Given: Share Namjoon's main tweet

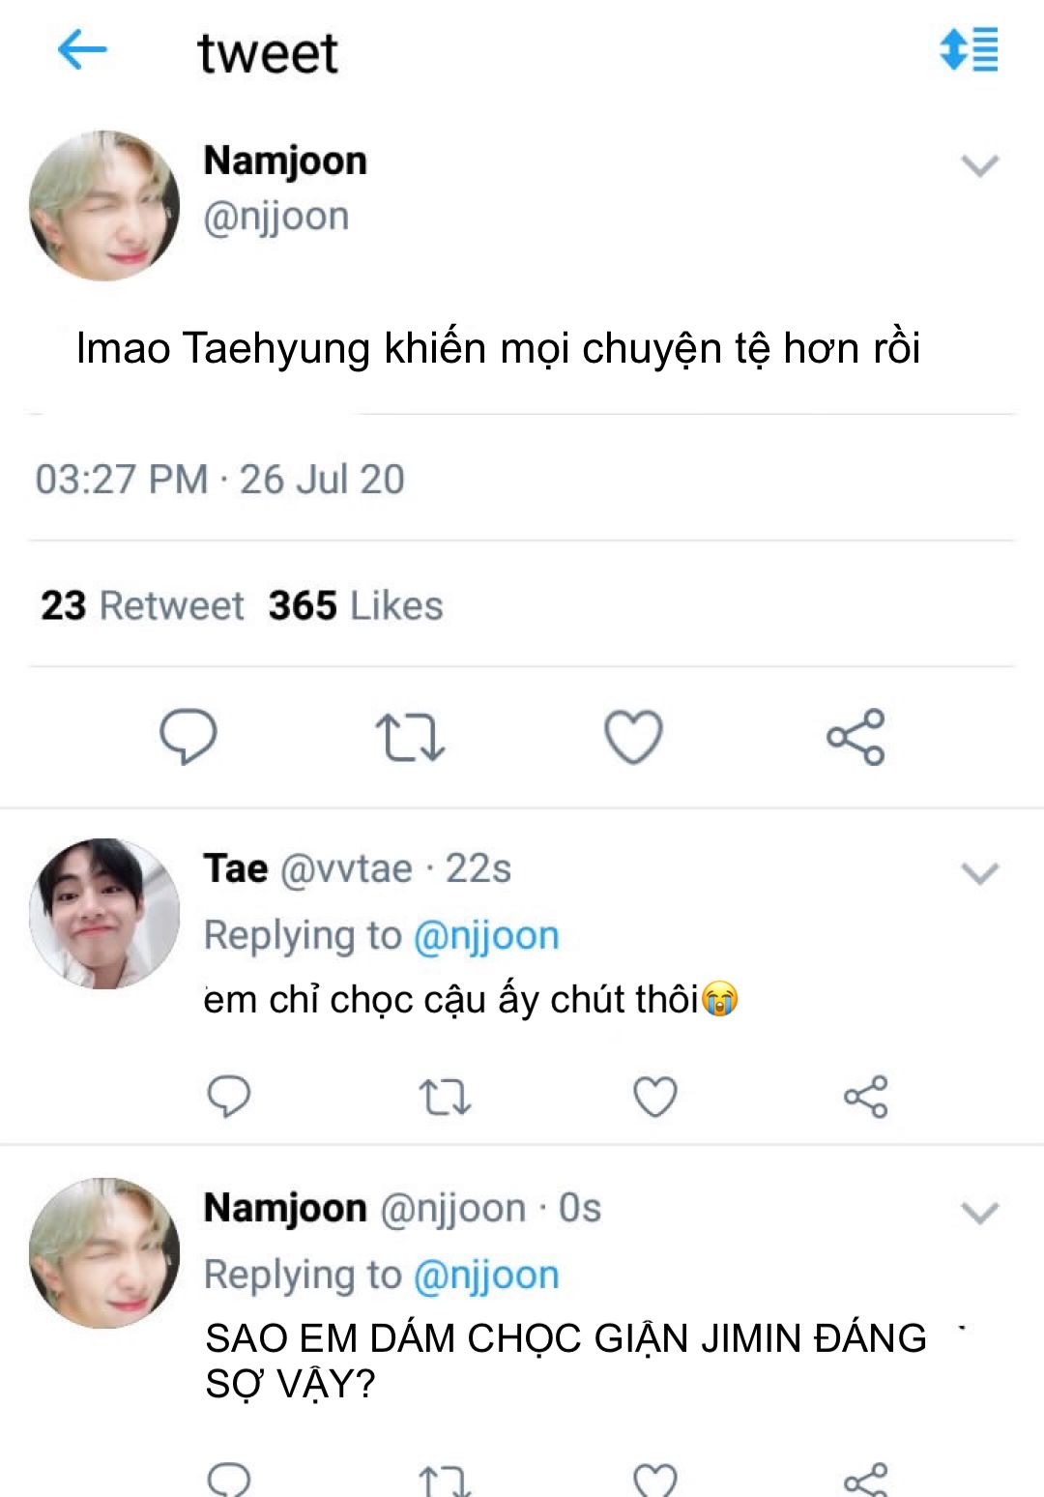Looking at the screenshot, I should 855,737.
